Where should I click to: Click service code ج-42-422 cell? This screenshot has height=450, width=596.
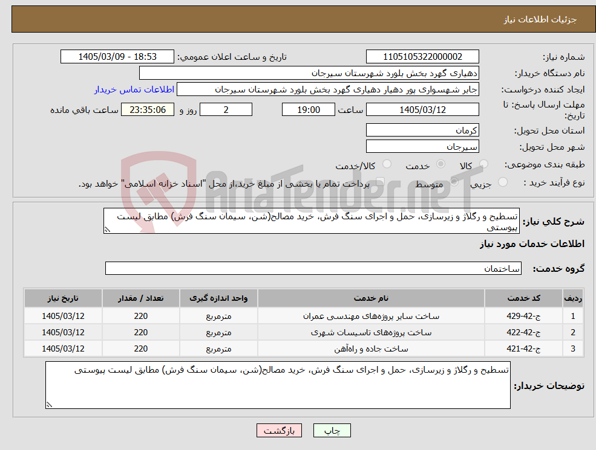(x=523, y=332)
